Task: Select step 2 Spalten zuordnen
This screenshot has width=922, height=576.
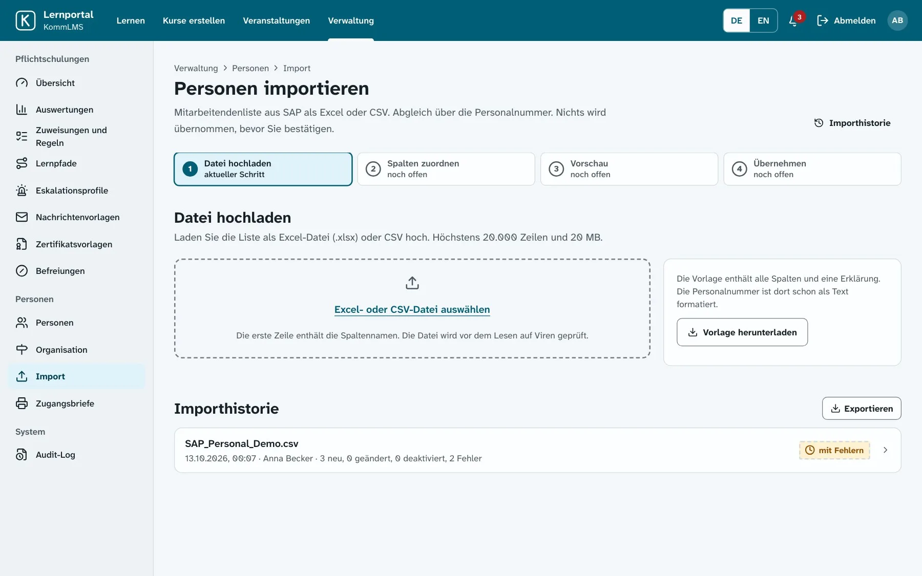Action: pyautogui.click(x=446, y=169)
